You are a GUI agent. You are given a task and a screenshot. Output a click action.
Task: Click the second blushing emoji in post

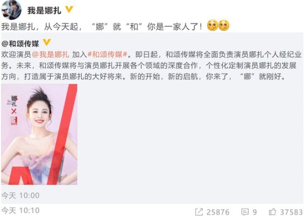coord(224,25)
